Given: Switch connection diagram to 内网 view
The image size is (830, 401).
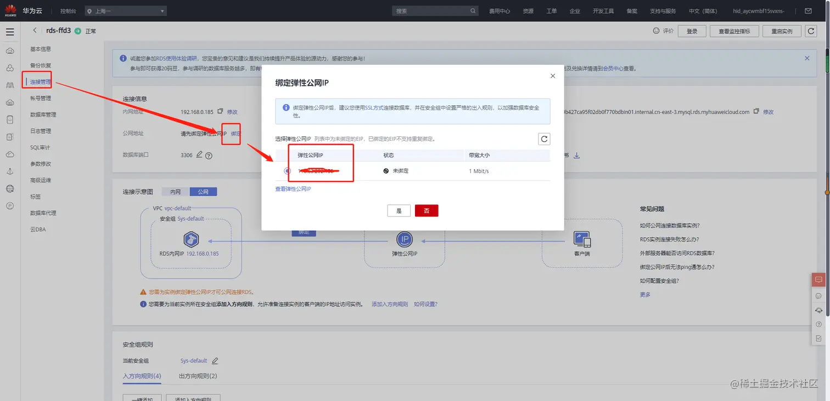Looking at the screenshot, I should (175, 191).
